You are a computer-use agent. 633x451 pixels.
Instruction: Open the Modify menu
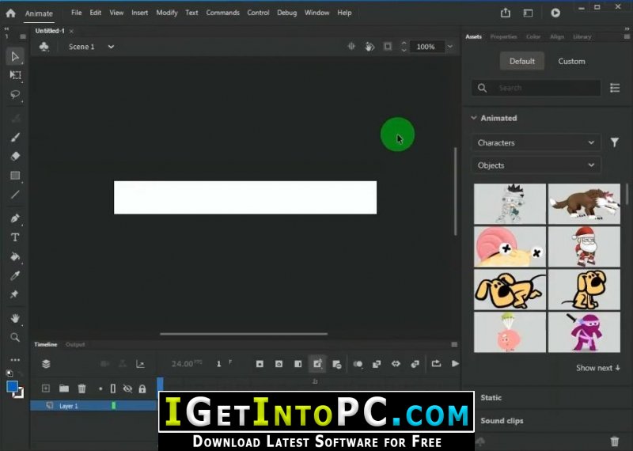(167, 13)
